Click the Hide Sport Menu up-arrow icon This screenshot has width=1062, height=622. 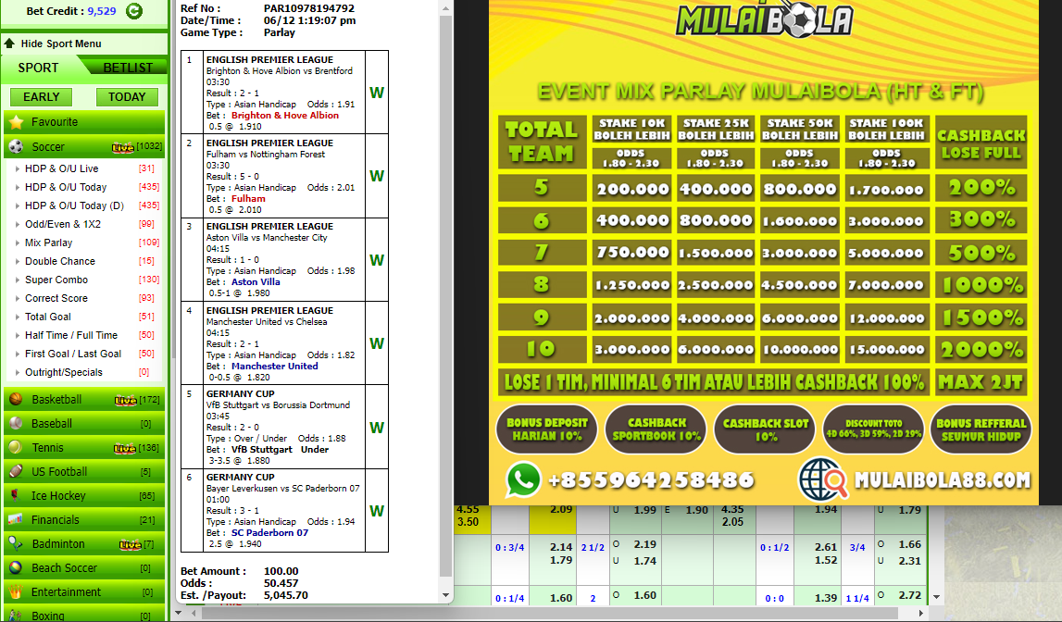pos(9,44)
